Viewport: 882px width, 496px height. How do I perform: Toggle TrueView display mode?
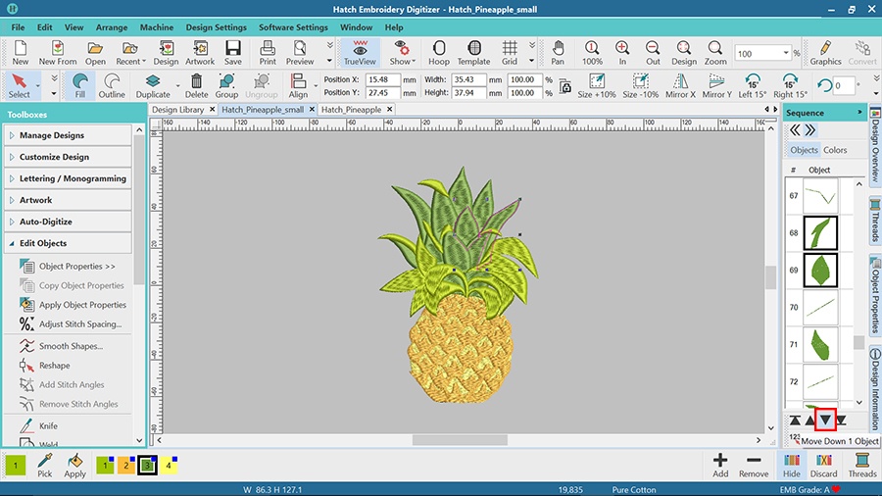tap(360, 52)
